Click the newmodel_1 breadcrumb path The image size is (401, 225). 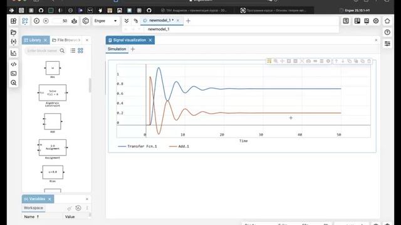click(x=159, y=29)
